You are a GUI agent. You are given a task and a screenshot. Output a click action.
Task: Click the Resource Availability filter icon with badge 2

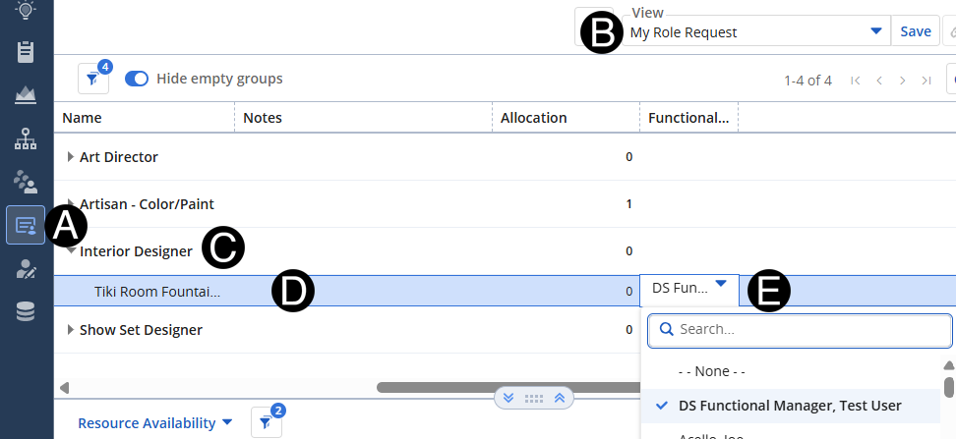pyautogui.click(x=266, y=422)
